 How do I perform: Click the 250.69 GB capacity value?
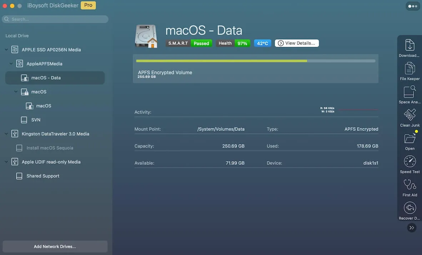pos(233,146)
